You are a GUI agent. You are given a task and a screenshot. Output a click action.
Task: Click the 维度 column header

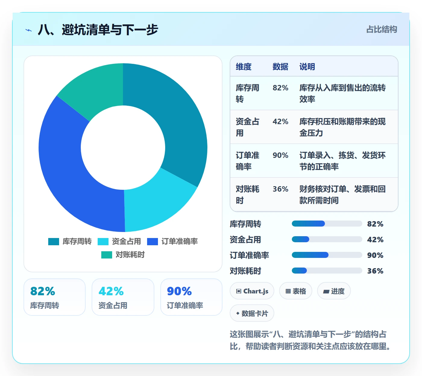tap(244, 67)
